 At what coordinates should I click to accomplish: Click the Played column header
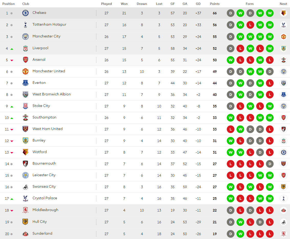pyautogui.click(x=106, y=4)
